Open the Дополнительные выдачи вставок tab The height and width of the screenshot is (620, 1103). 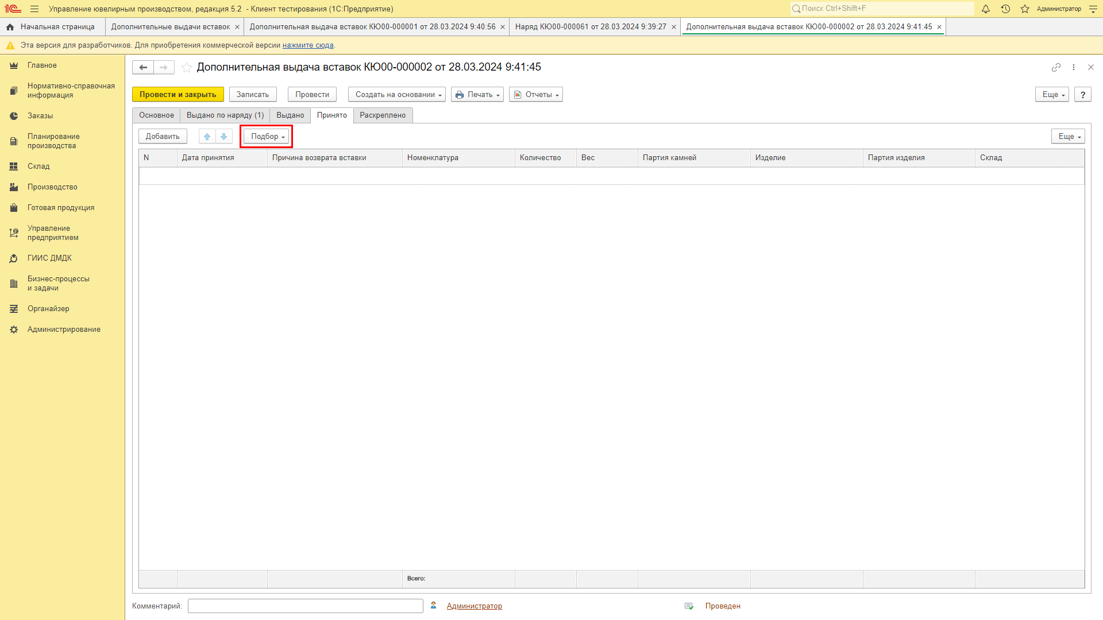coord(171,27)
